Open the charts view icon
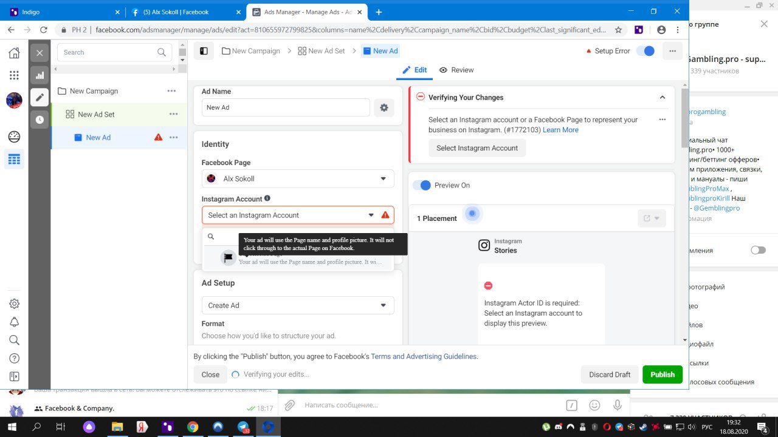778x437 pixels. click(x=40, y=75)
